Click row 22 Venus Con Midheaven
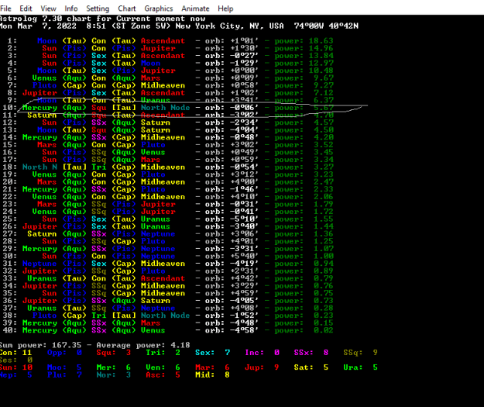This screenshot has width=484, height=407. [168, 197]
